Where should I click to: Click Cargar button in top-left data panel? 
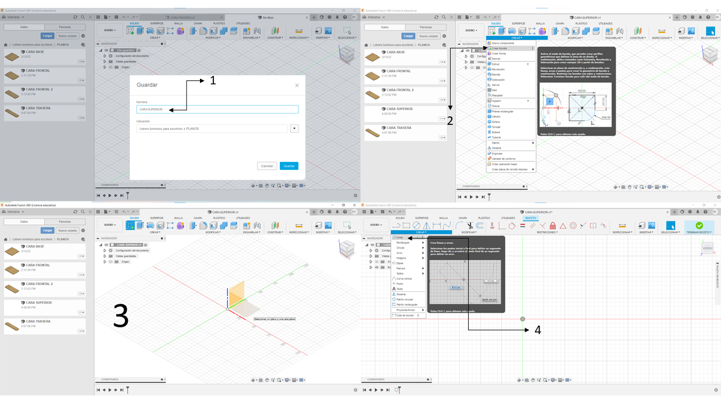click(x=47, y=36)
